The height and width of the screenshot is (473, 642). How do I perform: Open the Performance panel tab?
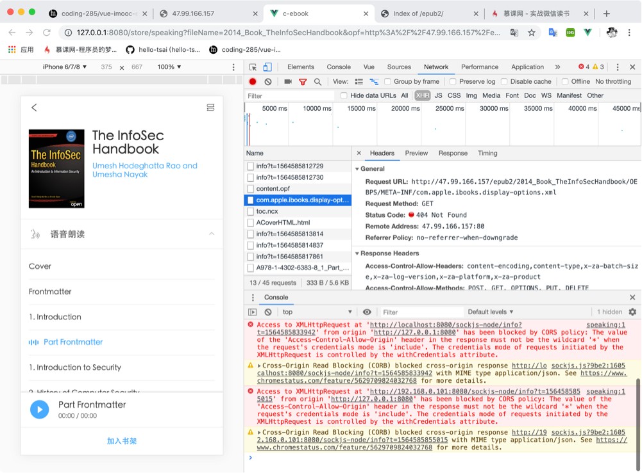480,67
